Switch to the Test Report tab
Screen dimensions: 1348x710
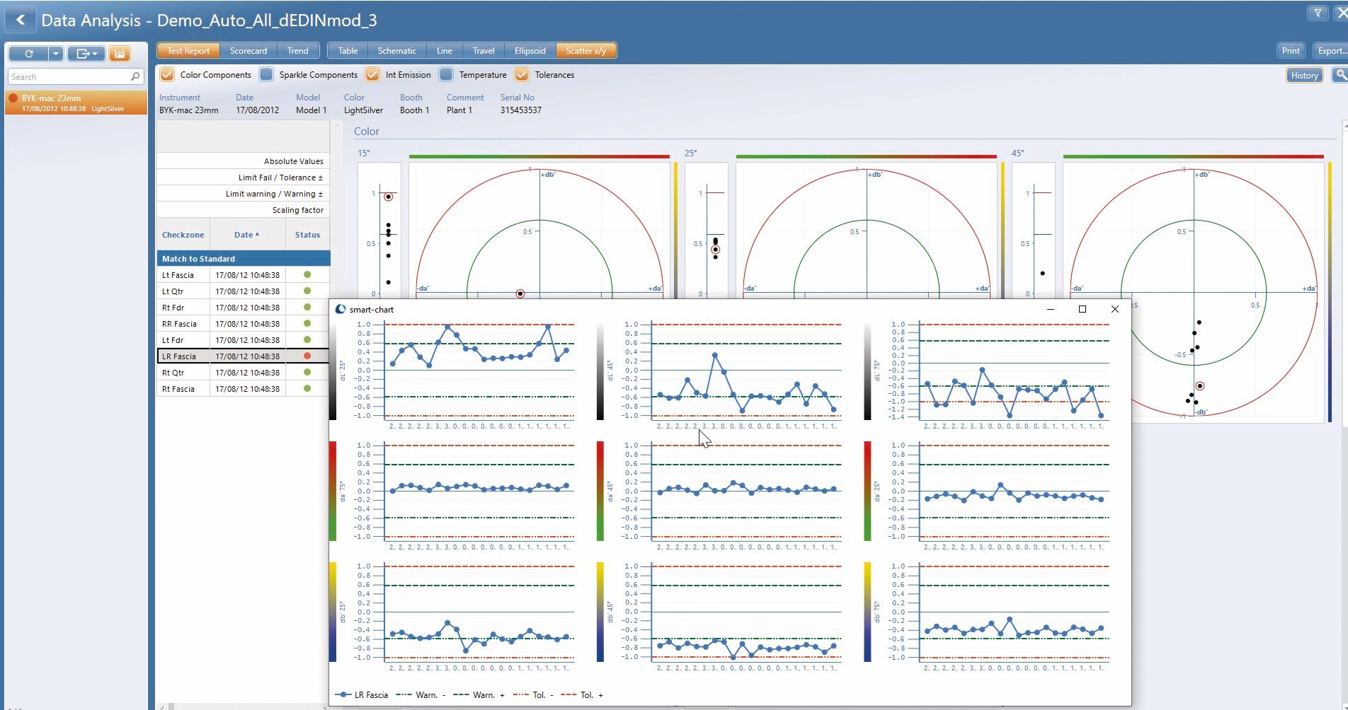[188, 51]
